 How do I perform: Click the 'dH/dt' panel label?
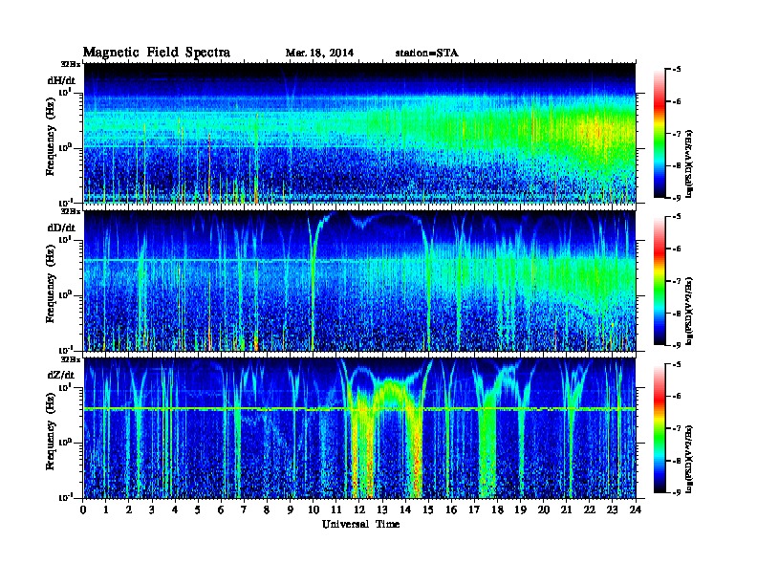coord(61,80)
